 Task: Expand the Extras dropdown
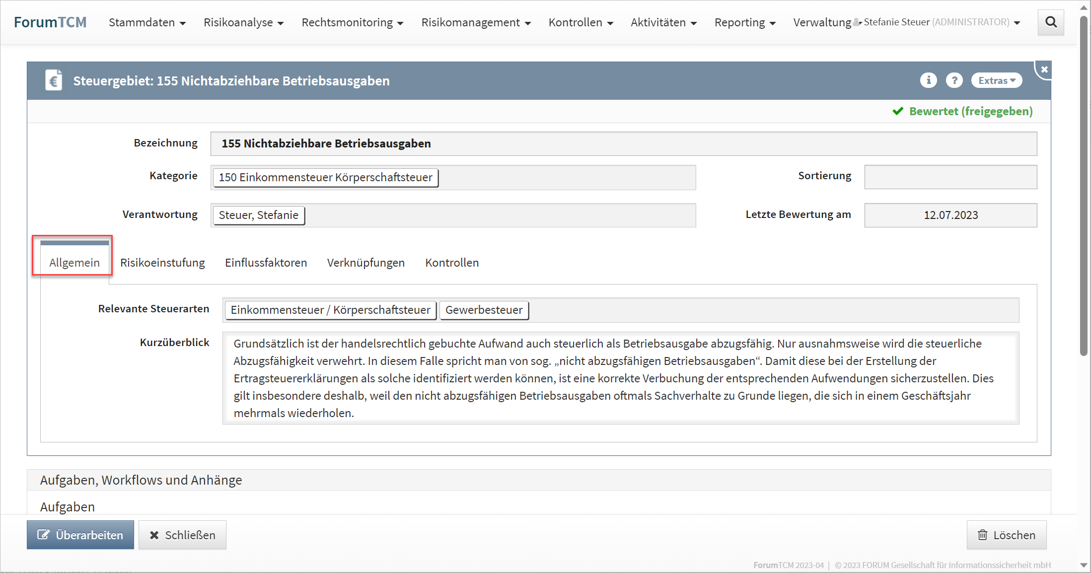pyautogui.click(x=996, y=80)
